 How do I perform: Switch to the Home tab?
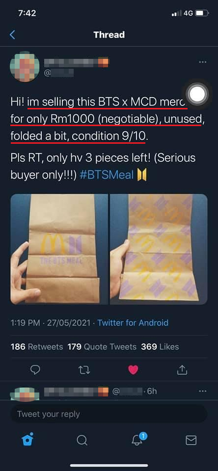pos(27,440)
